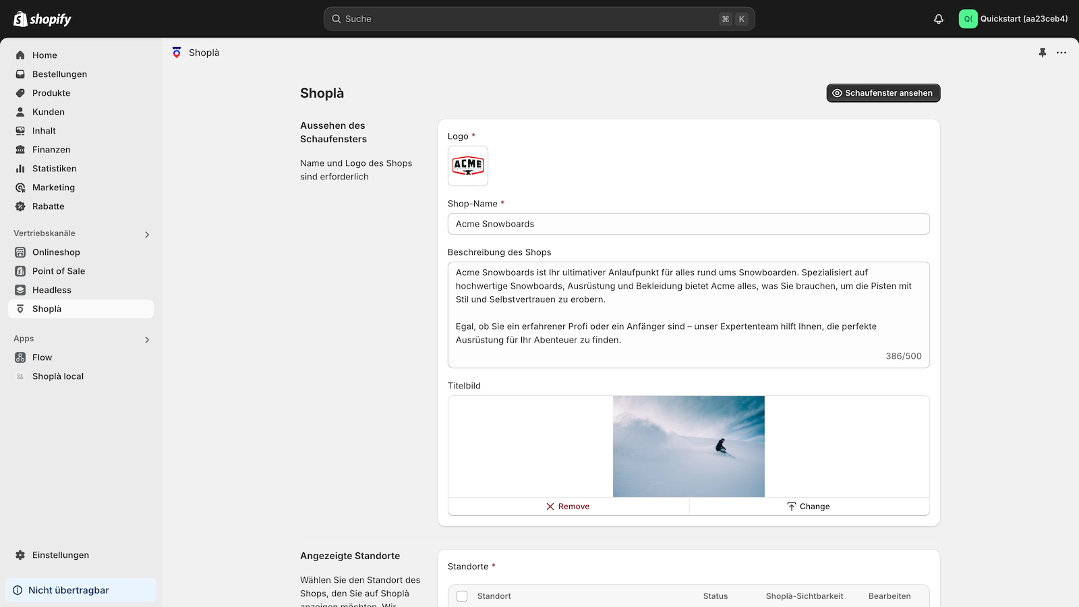The image size is (1079, 607).
Task: Click the 386/500 character counter
Action: point(904,356)
